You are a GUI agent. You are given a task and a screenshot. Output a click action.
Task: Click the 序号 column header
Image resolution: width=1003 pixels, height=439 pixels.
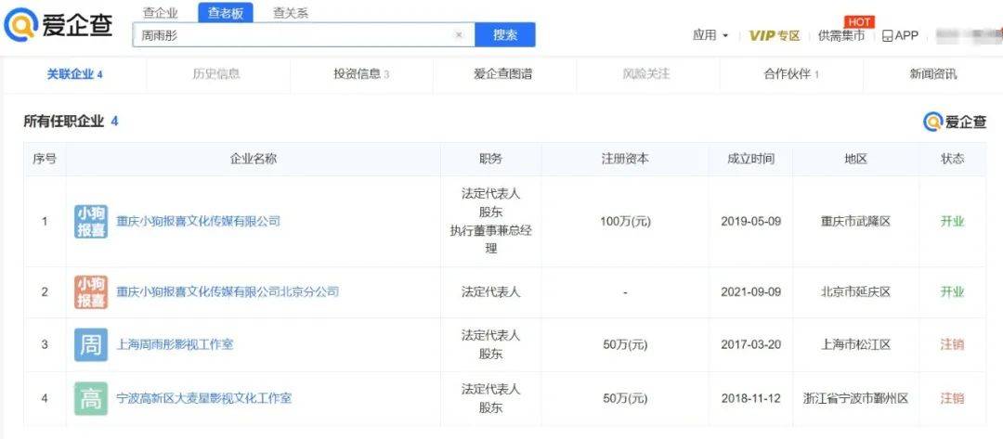pos(45,159)
